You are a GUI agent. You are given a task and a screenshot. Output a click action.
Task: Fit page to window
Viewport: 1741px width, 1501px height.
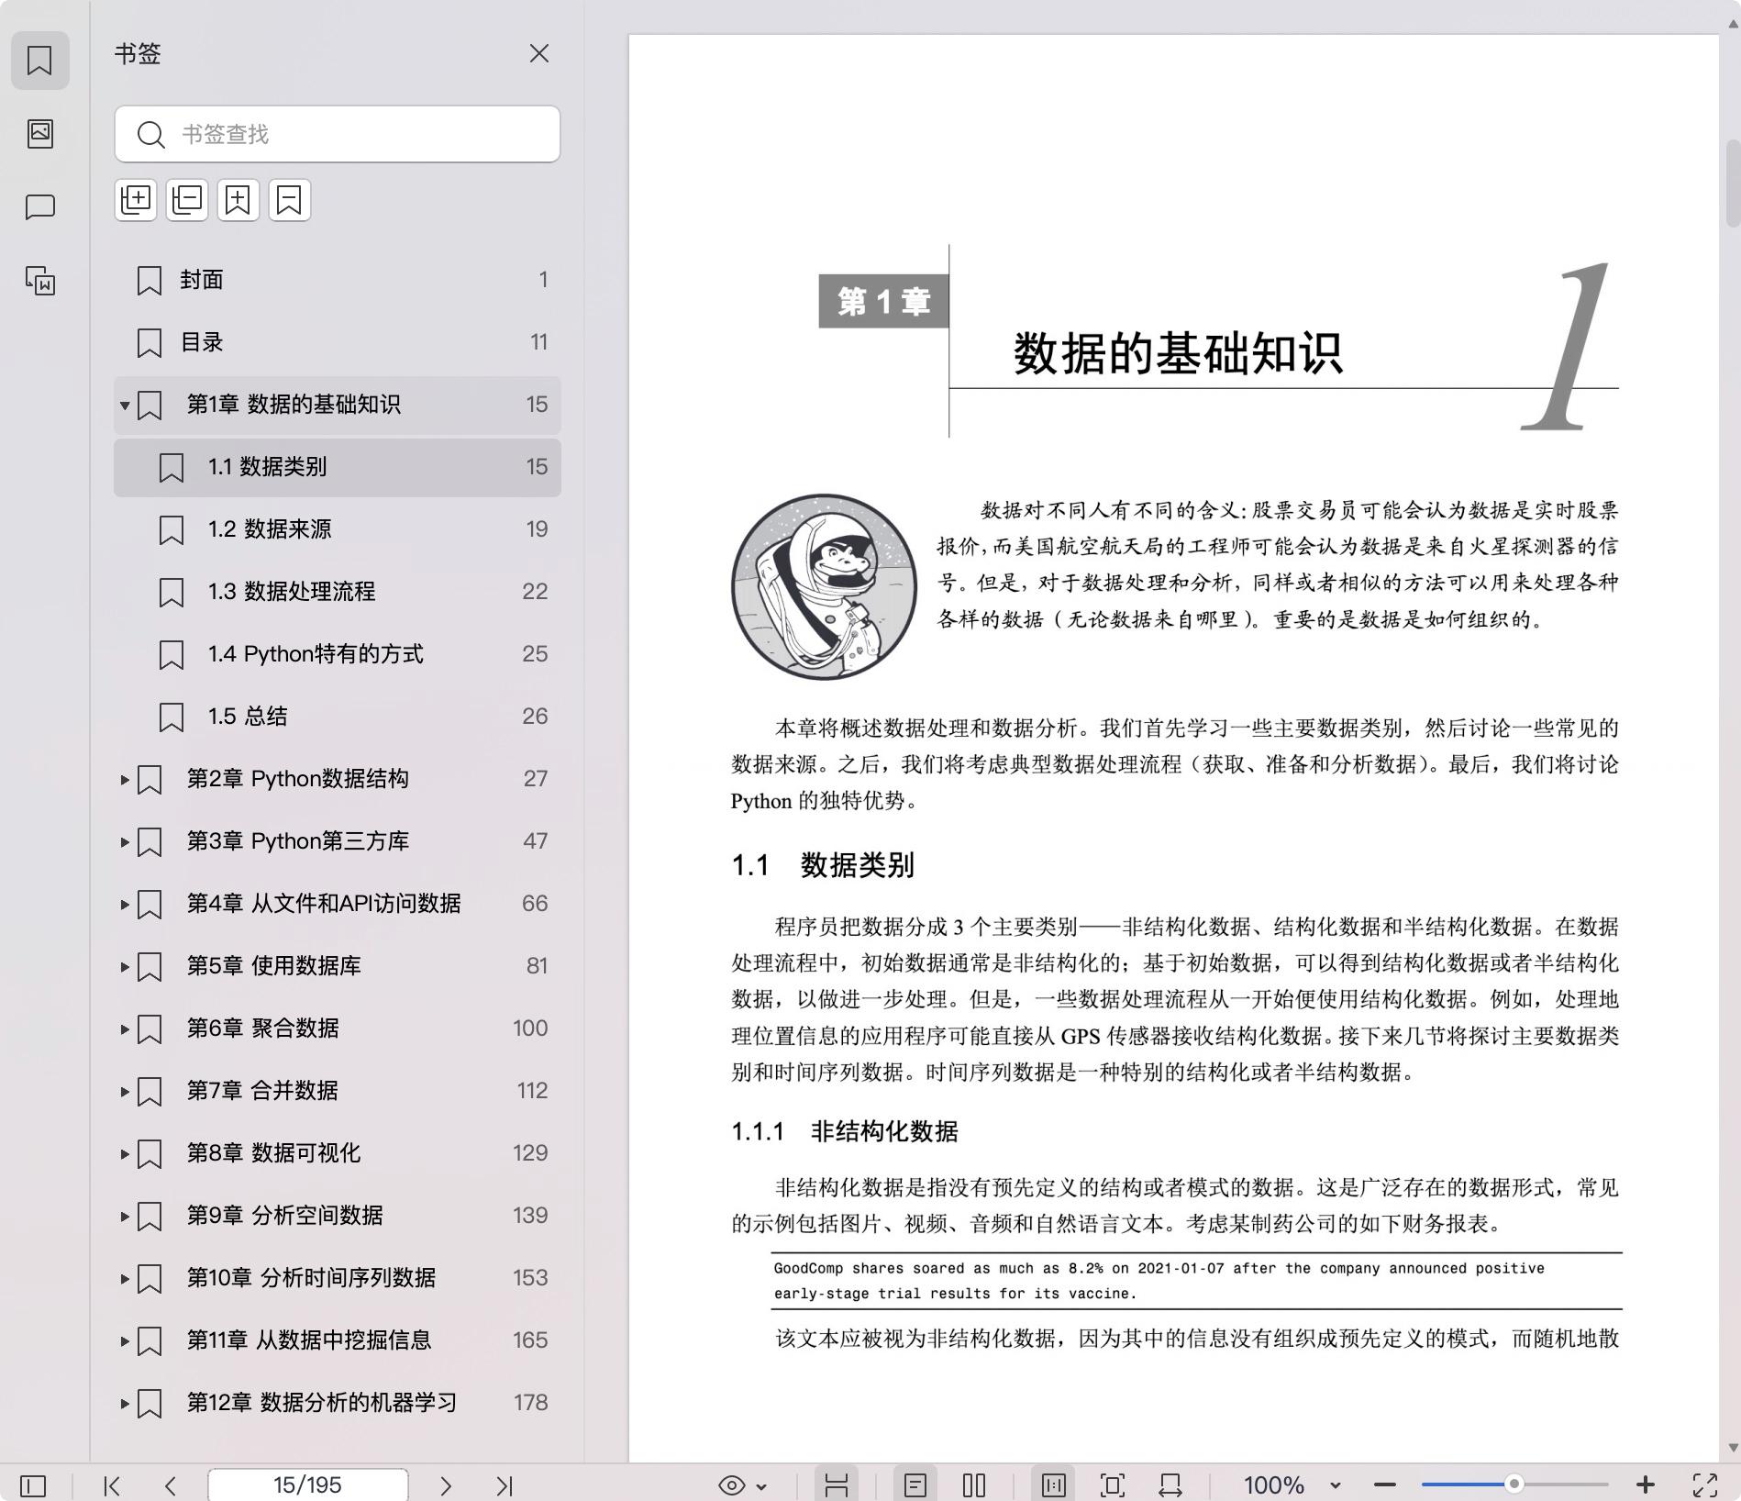[1112, 1485]
